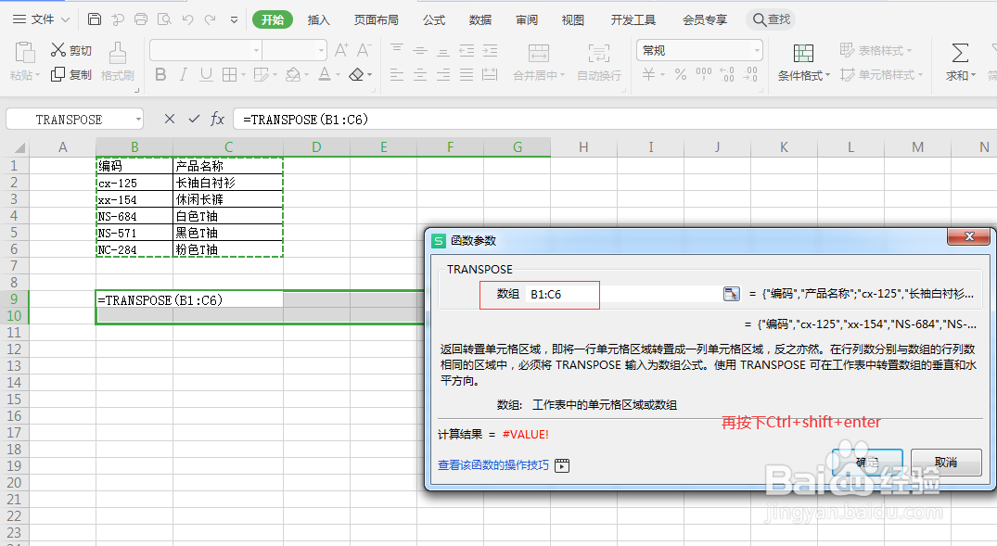
Task: Open the 查看该函数的操作技巧 link
Action: click(x=493, y=465)
